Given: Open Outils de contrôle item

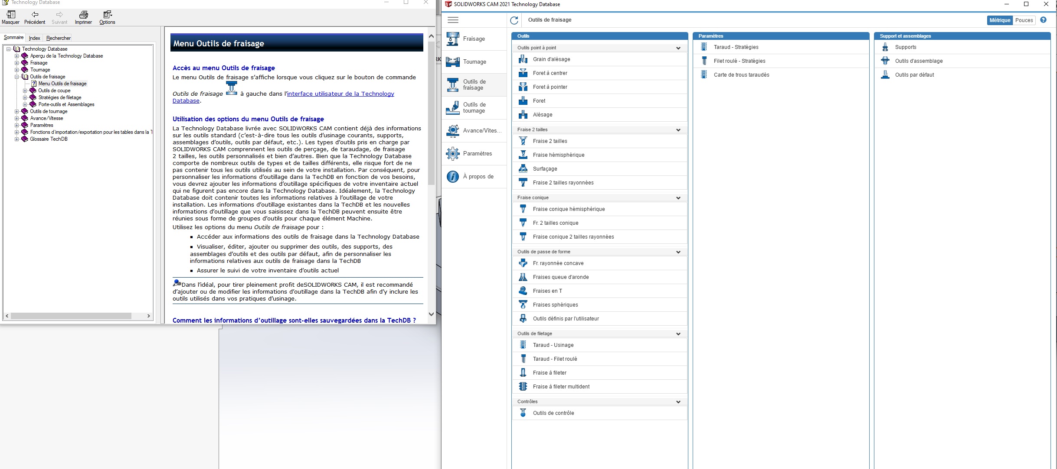Looking at the screenshot, I should pos(600,413).
